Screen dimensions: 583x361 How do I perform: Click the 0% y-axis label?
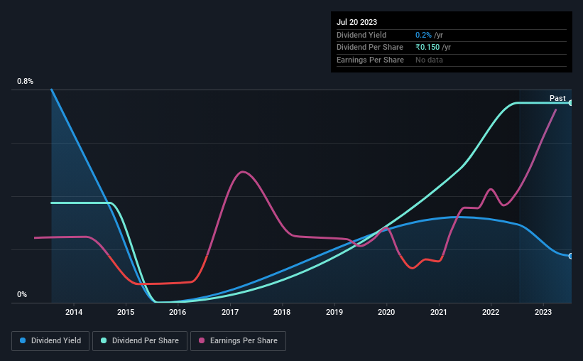click(22, 294)
